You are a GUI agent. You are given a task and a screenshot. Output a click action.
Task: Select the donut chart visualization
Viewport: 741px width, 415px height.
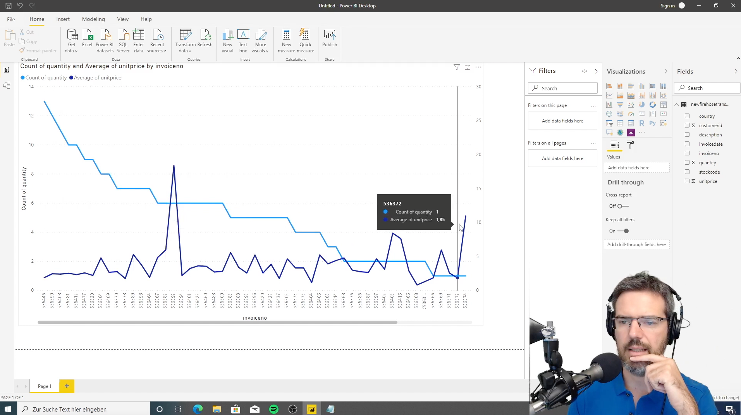point(653,105)
